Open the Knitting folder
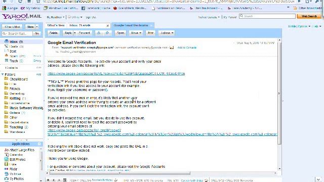The image size is (324, 182). [x=15, y=99]
